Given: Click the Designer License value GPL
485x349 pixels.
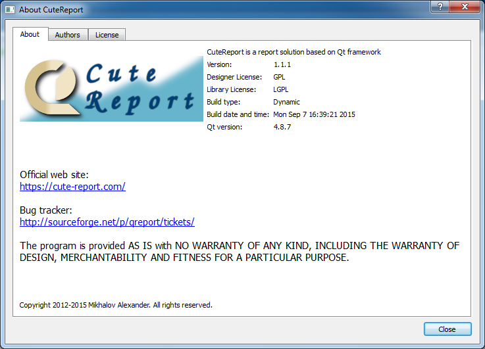Looking at the screenshot, I should point(280,77).
